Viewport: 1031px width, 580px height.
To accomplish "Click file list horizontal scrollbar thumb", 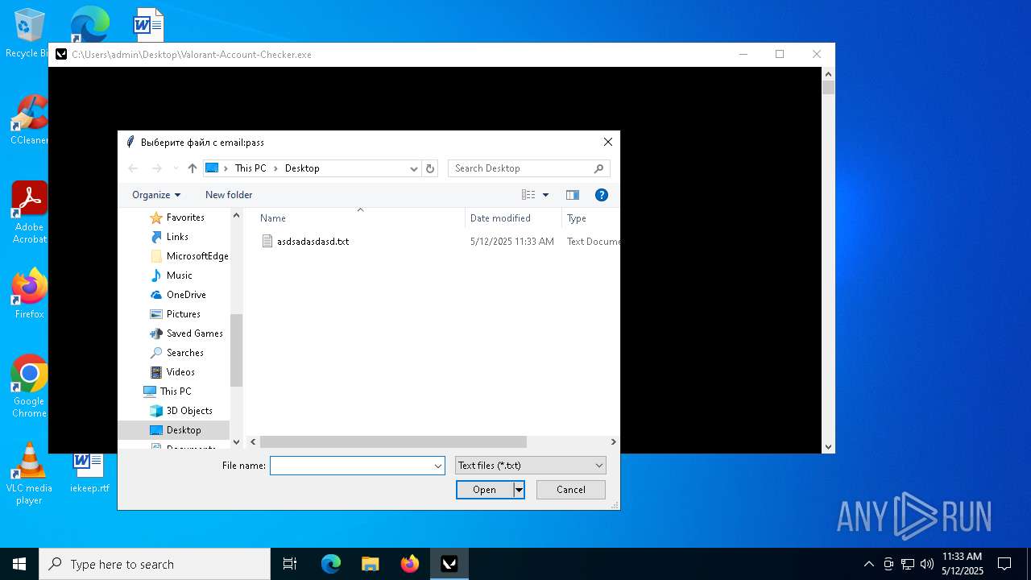I will [393, 441].
